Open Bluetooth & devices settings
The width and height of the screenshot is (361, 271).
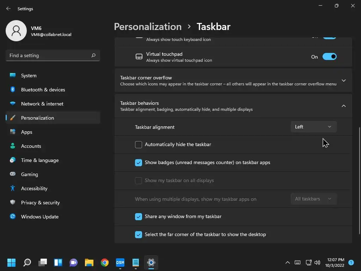tap(53, 89)
